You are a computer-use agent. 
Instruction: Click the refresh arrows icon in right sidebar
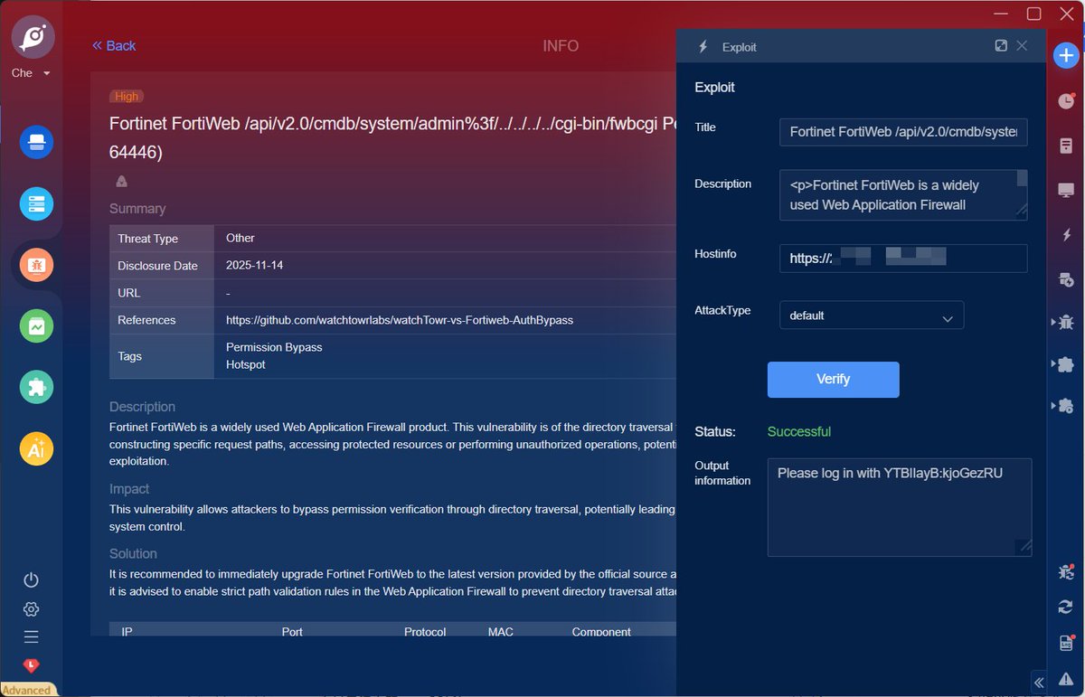1066,608
